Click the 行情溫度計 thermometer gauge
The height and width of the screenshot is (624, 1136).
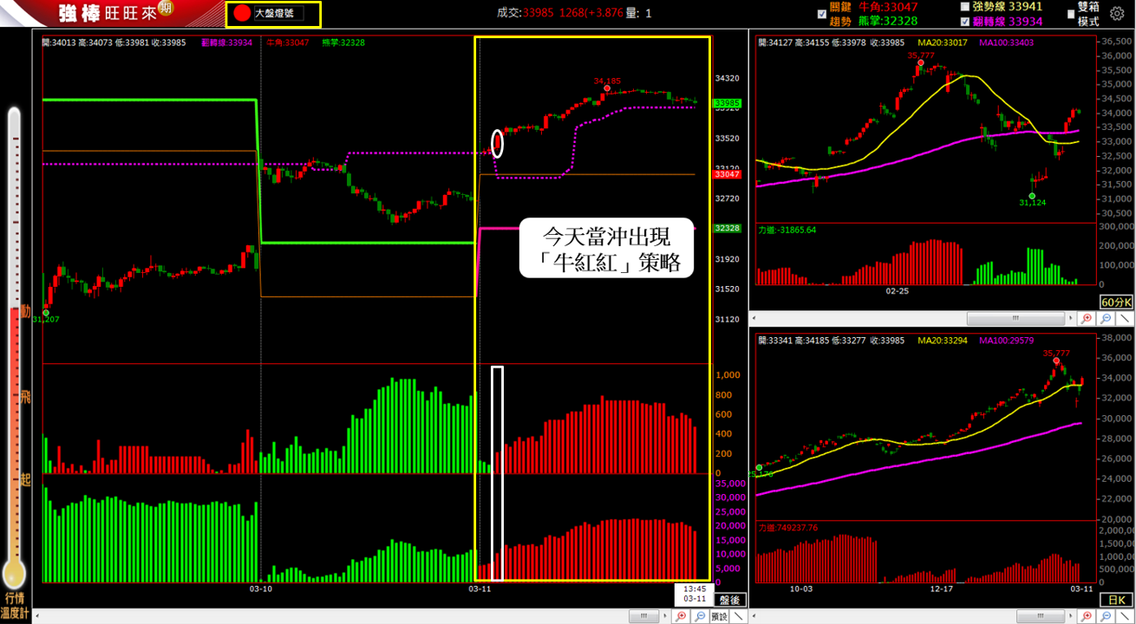tap(14, 347)
